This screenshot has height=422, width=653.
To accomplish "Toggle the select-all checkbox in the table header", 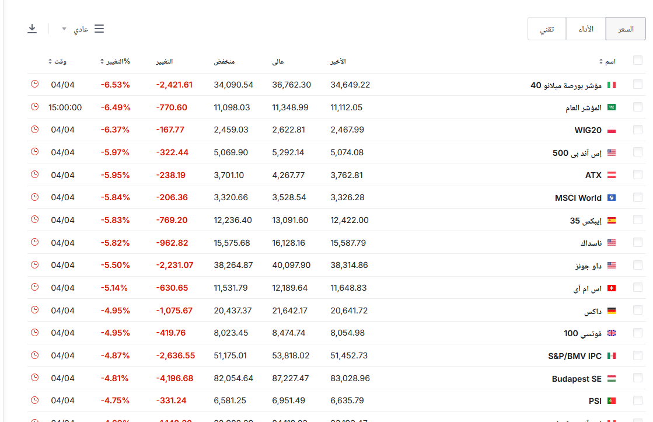I will click(x=638, y=60).
